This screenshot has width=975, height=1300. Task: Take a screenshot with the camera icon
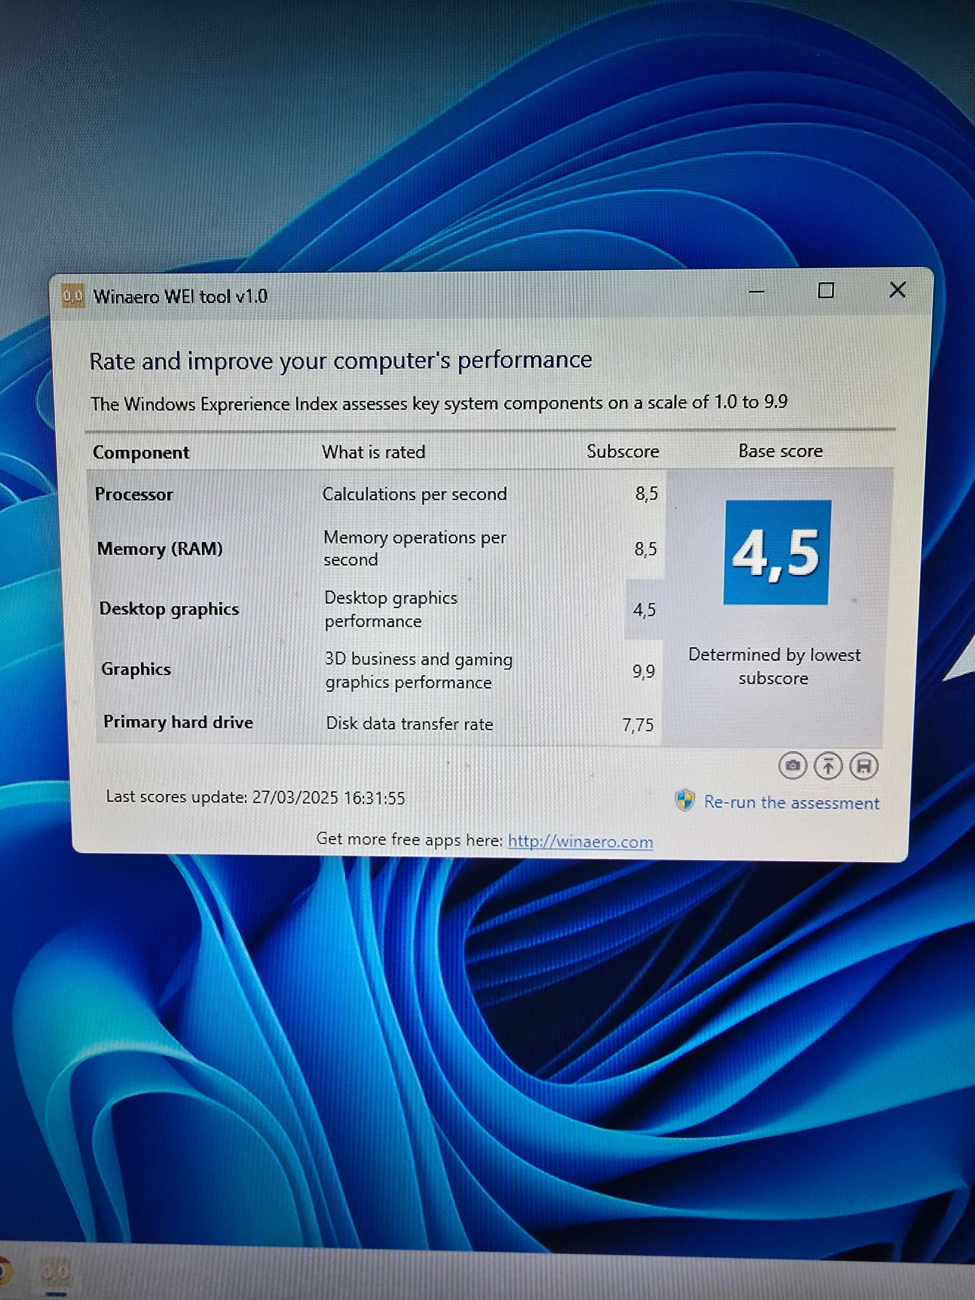point(792,766)
